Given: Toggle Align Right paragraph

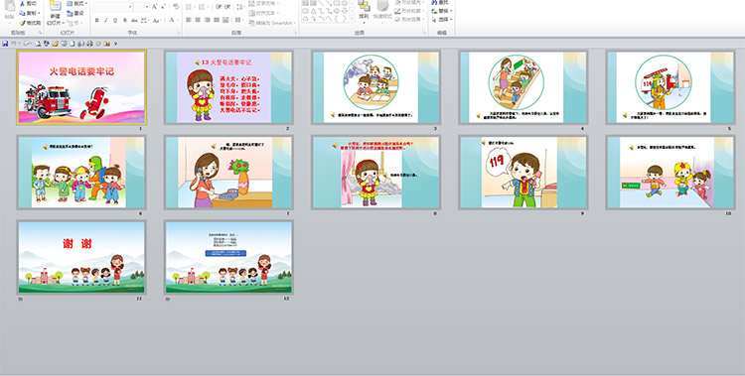Looking at the screenshot, I should [208, 20].
